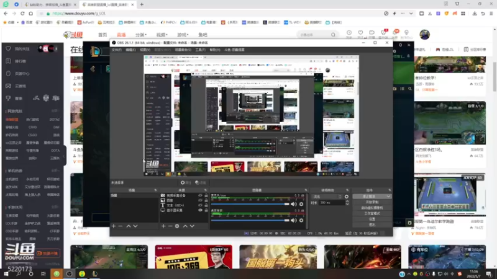Image resolution: width=497 pixels, height=279 pixels.
Task: Open the 首页 tab on Douyu
Action: [103, 35]
